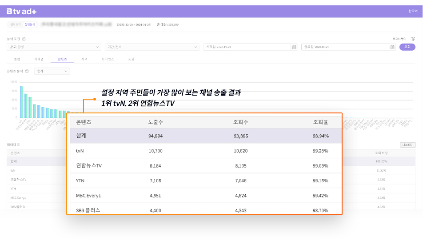The width and height of the screenshot is (423, 245).
Task: Click the 11.21% share value
Action: pyautogui.click(x=381, y=171)
